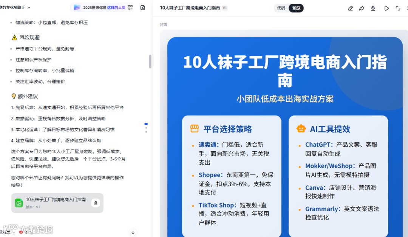Click 控制库存周转率，小批量试销 bullet

coord(45,71)
